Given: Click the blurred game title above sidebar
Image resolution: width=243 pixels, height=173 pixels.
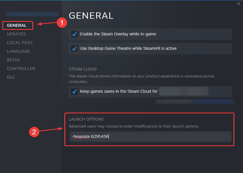Looking at the screenshot, I should pos(32,14).
